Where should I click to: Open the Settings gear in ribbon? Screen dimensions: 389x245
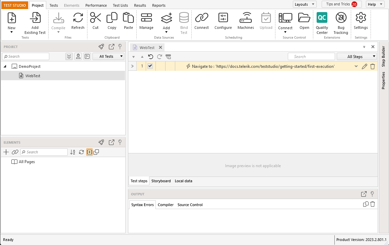tap(361, 18)
